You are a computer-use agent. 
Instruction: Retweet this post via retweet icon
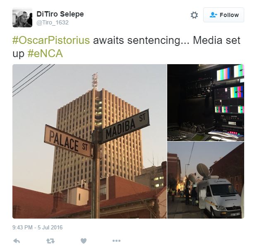tap(50, 241)
